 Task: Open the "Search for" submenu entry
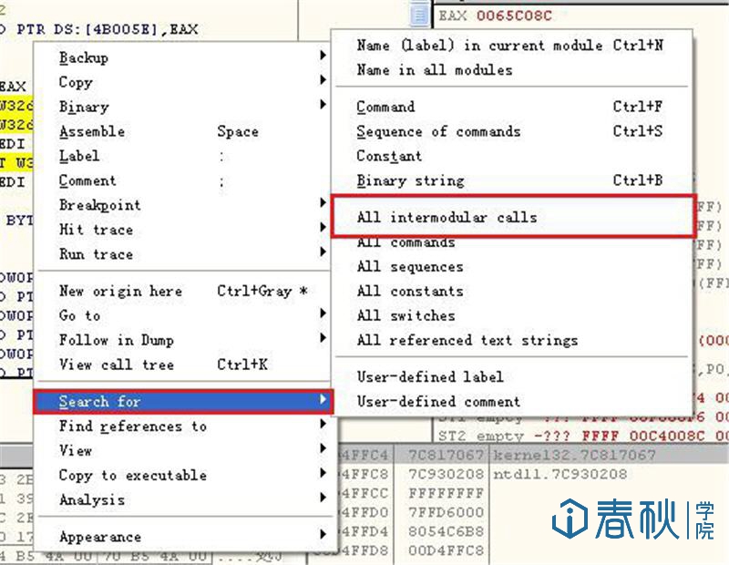(100, 402)
